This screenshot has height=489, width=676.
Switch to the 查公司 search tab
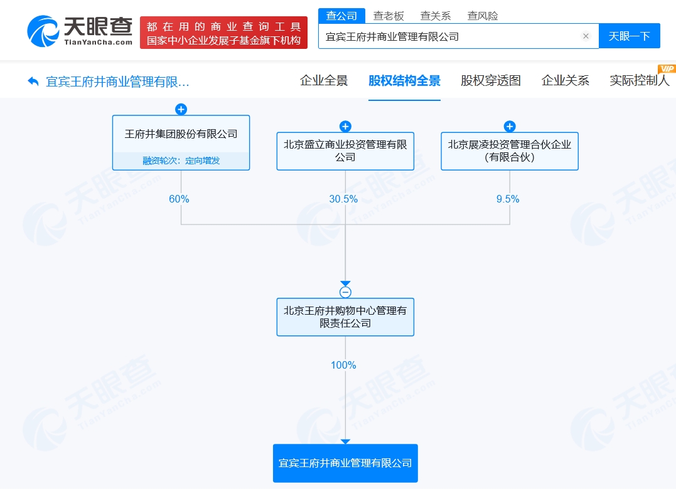[x=341, y=16]
